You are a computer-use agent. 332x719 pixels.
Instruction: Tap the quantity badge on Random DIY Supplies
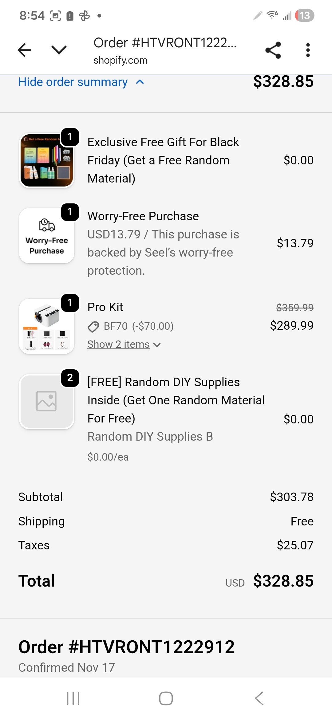point(70,378)
